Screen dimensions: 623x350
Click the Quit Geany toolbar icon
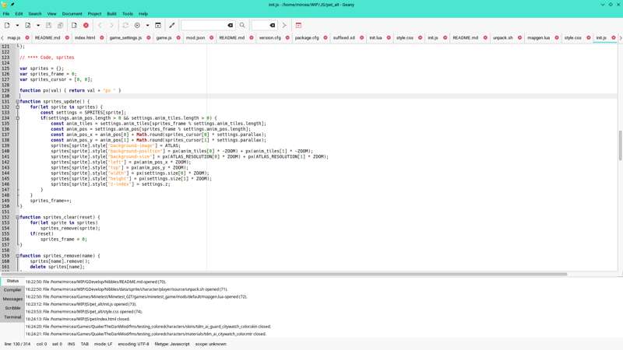[298, 26]
